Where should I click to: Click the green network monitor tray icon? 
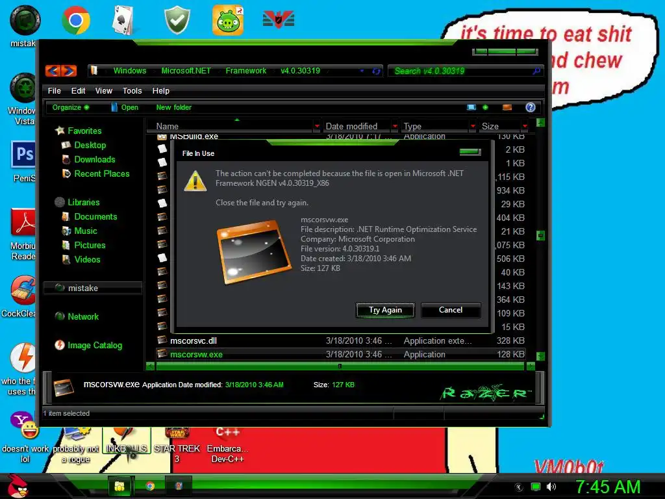(x=536, y=487)
